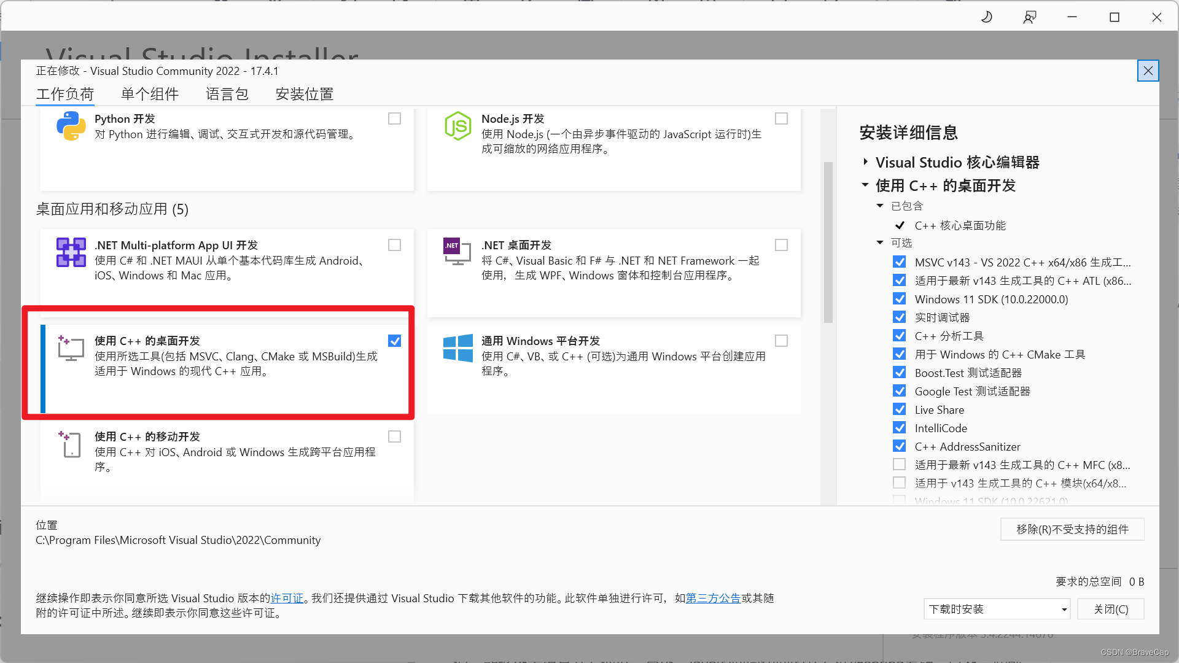Uncheck C++ 分析工具 option

(x=900, y=335)
